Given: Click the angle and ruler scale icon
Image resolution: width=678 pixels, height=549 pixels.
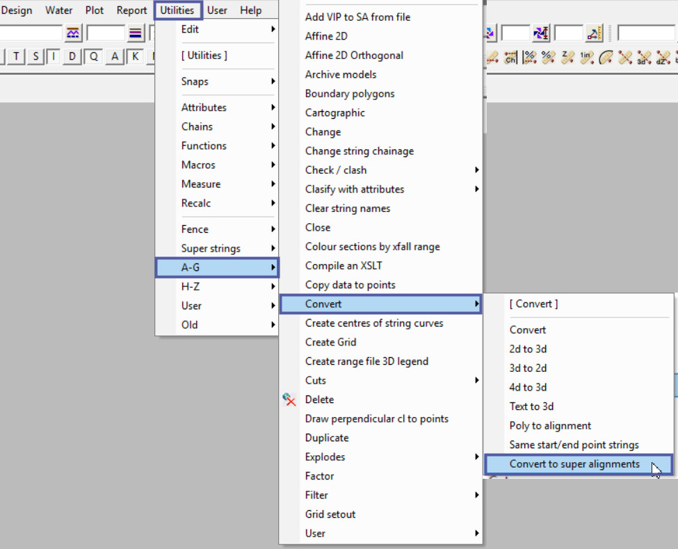Looking at the screenshot, I should tap(594, 33).
